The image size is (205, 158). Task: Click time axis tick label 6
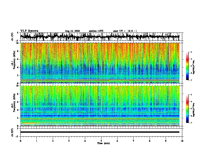pos(117,141)
